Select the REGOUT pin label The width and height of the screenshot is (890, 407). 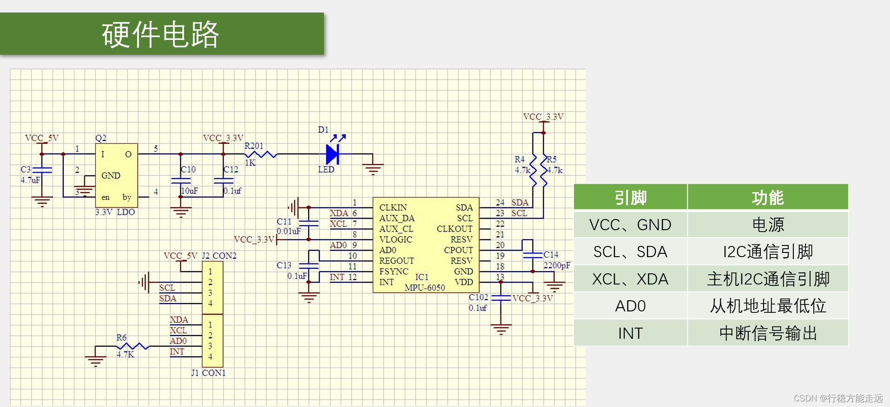coord(396,261)
